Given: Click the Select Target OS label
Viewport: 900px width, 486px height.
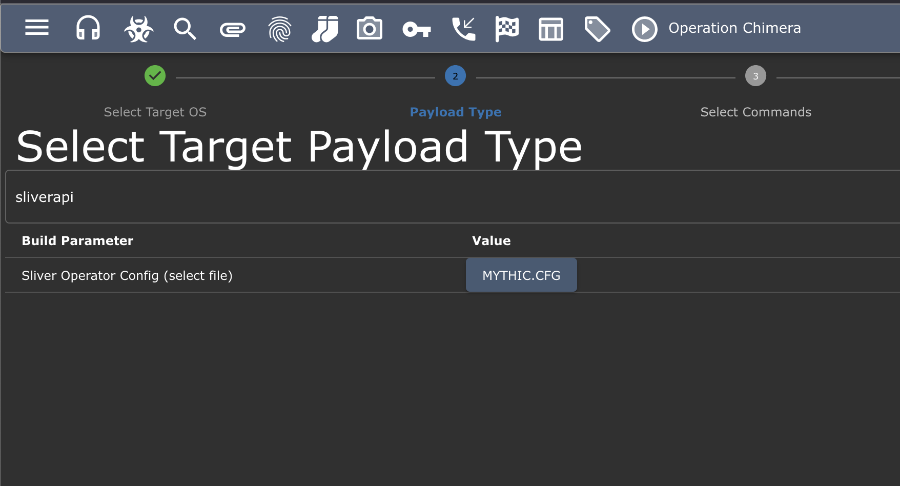Looking at the screenshot, I should point(155,112).
